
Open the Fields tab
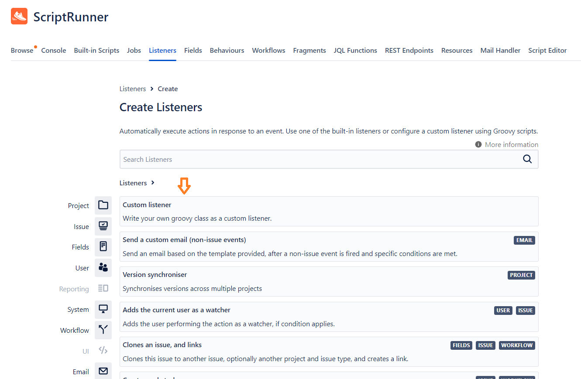tap(193, 51)
